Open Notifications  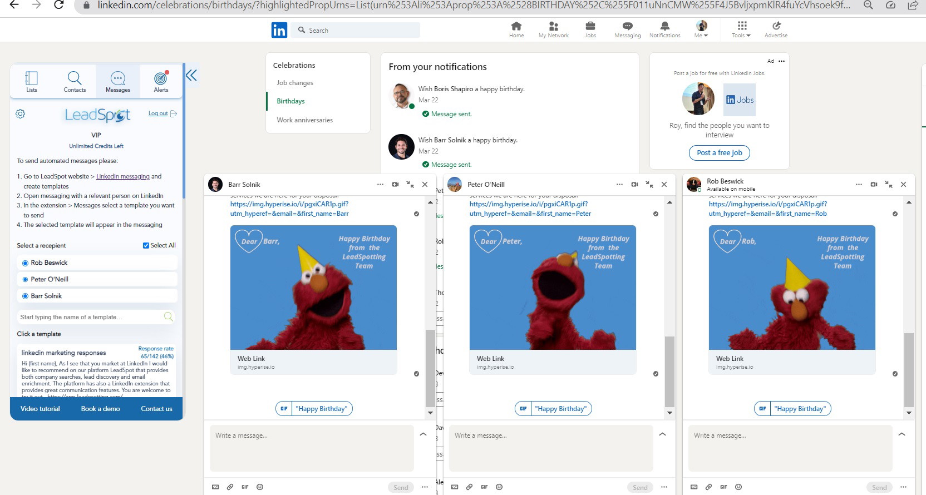(x=664, y=29)
